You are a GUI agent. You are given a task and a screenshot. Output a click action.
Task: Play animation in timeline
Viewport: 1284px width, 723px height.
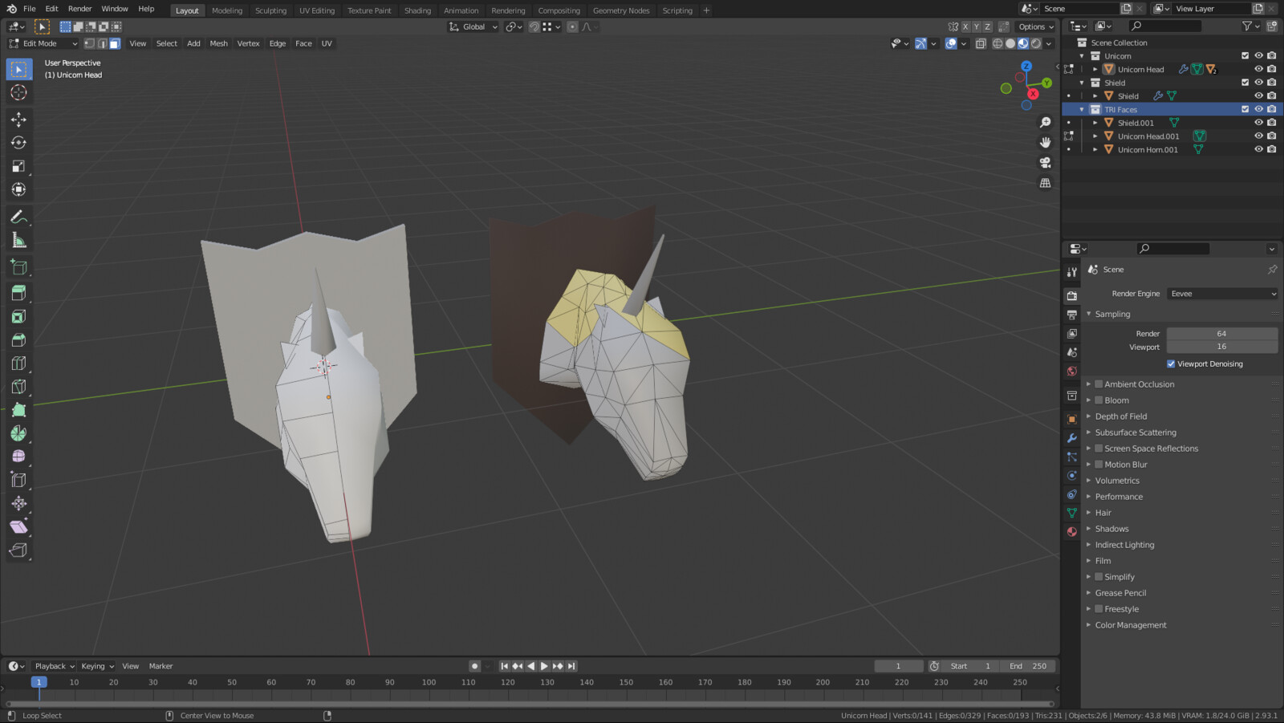coord(544,666)
